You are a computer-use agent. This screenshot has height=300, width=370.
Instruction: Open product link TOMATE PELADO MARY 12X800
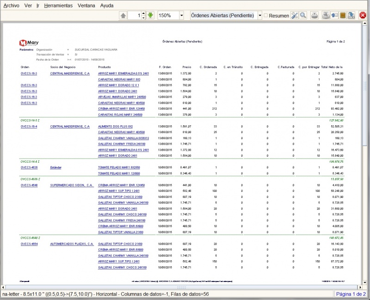pyautogui.click(x=119, y=173)
